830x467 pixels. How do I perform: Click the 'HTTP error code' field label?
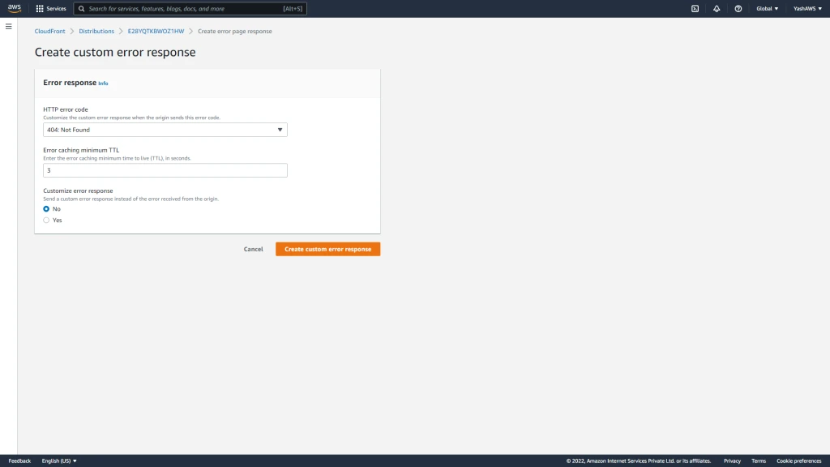click(x=66, y=109)
